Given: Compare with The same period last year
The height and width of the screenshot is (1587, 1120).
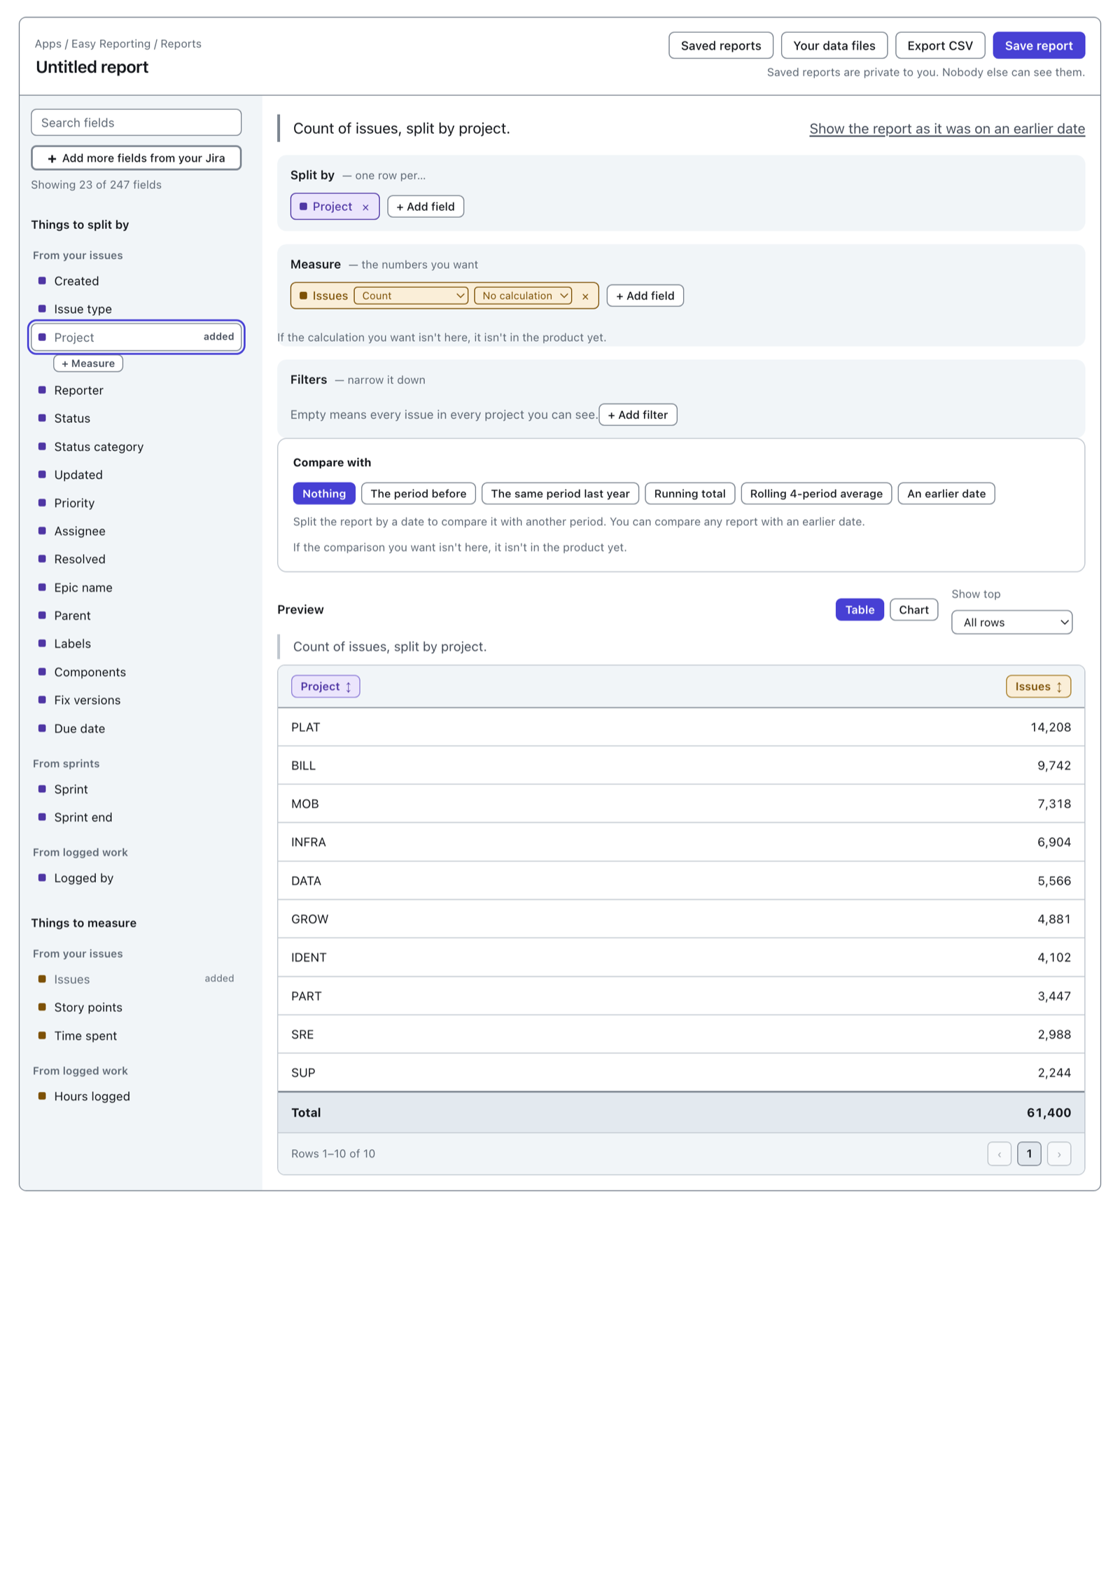Looking at the screenshot, I should (x=560, y=494).
